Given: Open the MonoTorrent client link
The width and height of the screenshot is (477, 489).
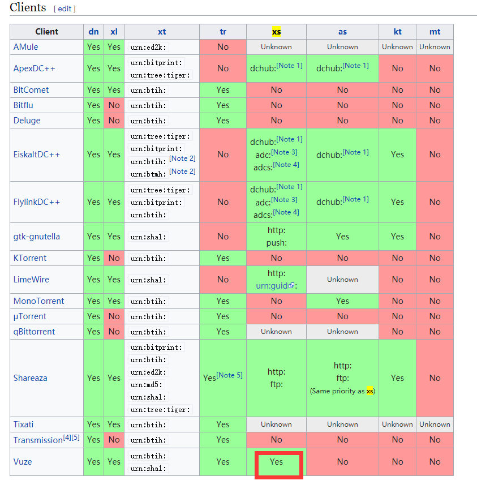Looking at the screenshot, I should pyautogui.click(x=38, y=301).
